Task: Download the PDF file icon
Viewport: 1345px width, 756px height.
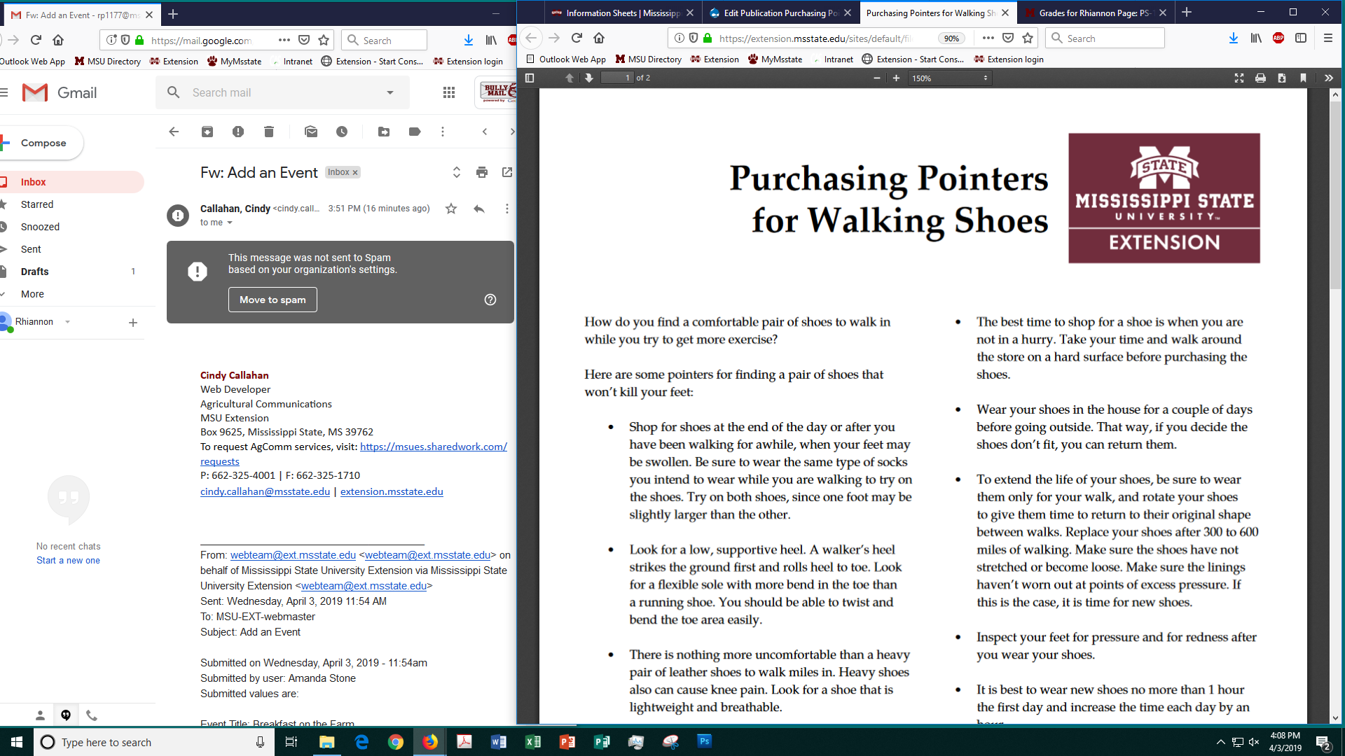Action: 1282,78
